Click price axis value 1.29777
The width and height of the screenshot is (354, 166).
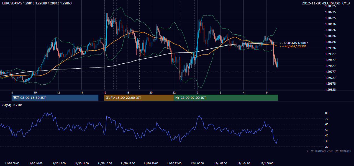pyautogui.click(x=331, y=72)
